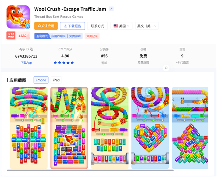
Task: Open the second highlighted screenshot thumbnail
Action: 69,128
